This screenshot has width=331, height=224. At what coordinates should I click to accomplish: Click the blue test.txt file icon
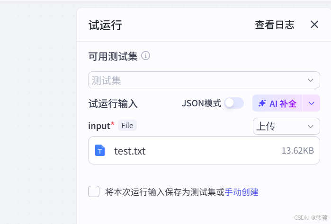click(100, 151)
